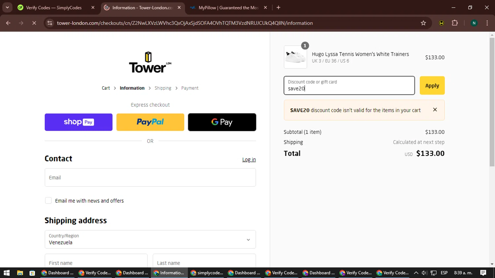Open the tab search dropdown
Image resolution: width=495 pixels, height=278 pixels.
[x=7, y=8]
